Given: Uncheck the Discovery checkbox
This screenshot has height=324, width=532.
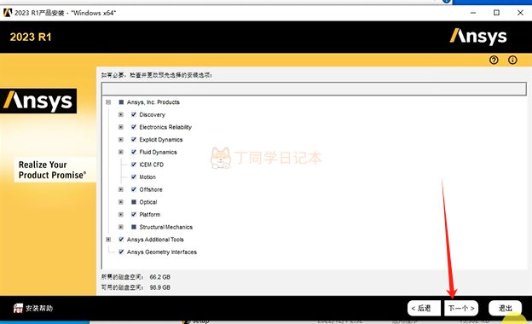Looking at the screenshot, I should pyautogui.click(x=134, y=114).
